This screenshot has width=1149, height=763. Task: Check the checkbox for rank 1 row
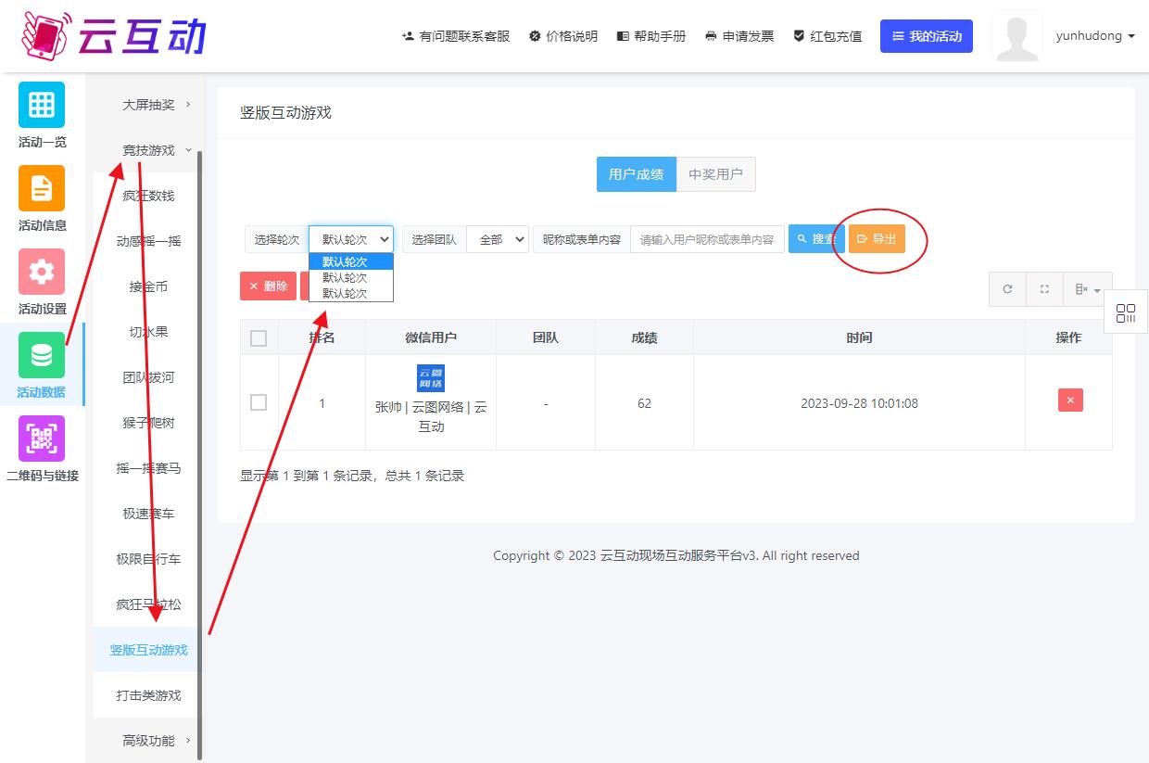259,402
